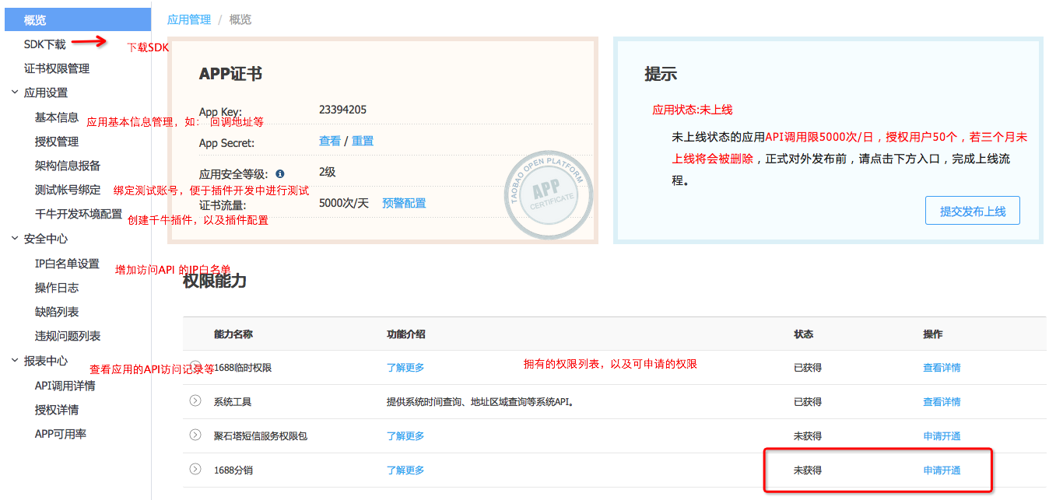
Task: Open 测试帐号绑定 in the sidebar
Action: 68,190
